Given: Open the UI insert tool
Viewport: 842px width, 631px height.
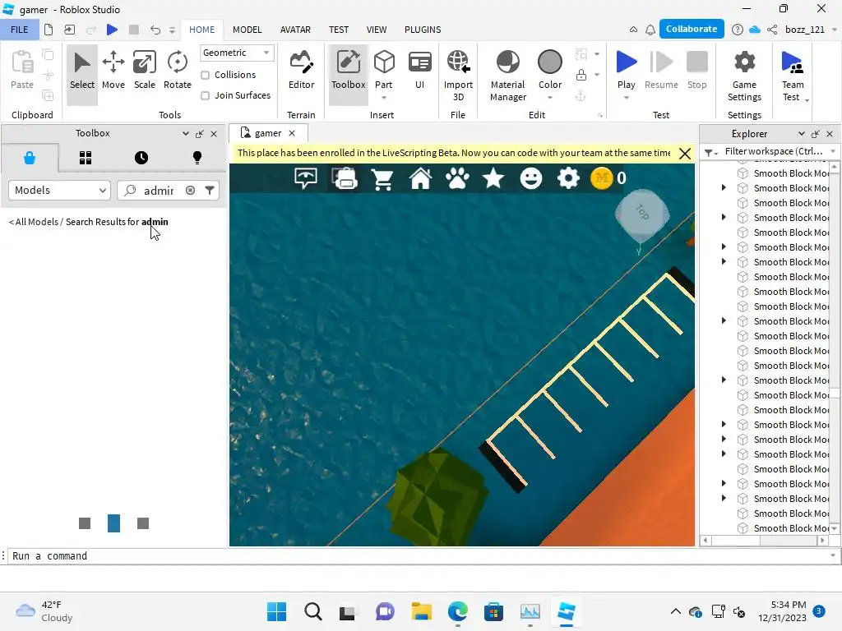Looking at the screenshot, I should tap(420, 71).
